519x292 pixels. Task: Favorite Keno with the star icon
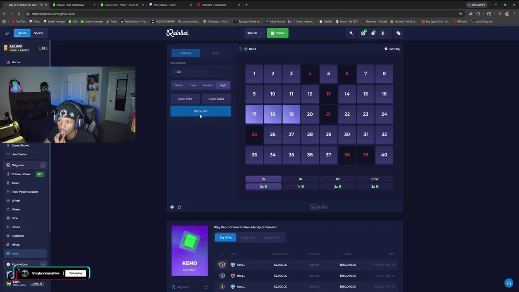pos(179,207)
